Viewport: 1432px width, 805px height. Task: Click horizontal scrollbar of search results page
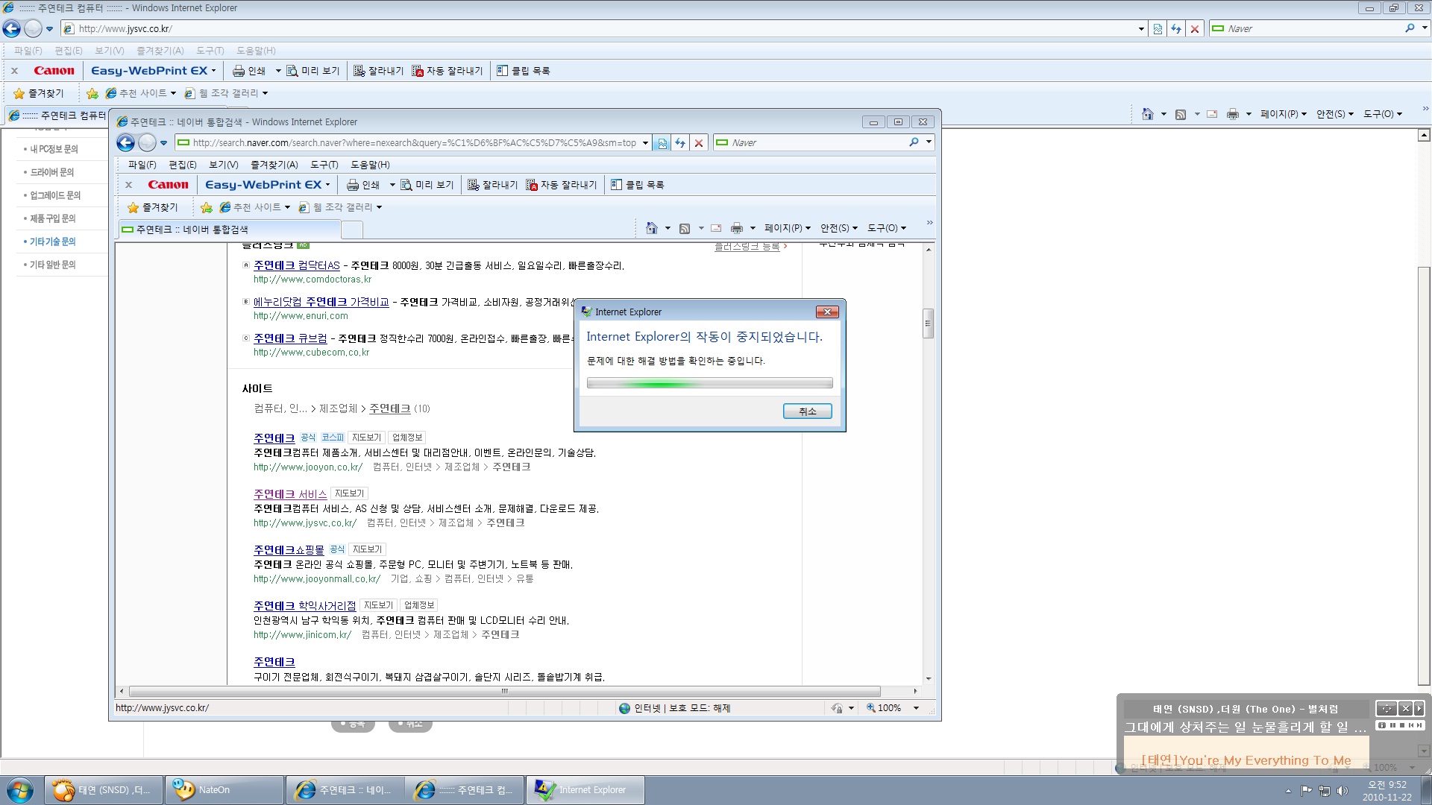505,691
